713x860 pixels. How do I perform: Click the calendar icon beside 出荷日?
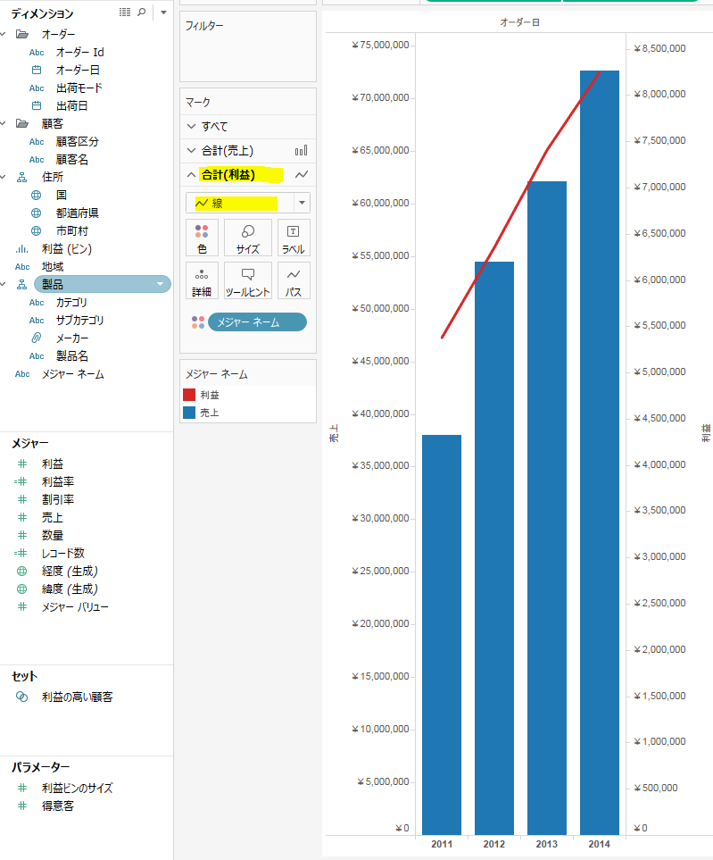37,105
